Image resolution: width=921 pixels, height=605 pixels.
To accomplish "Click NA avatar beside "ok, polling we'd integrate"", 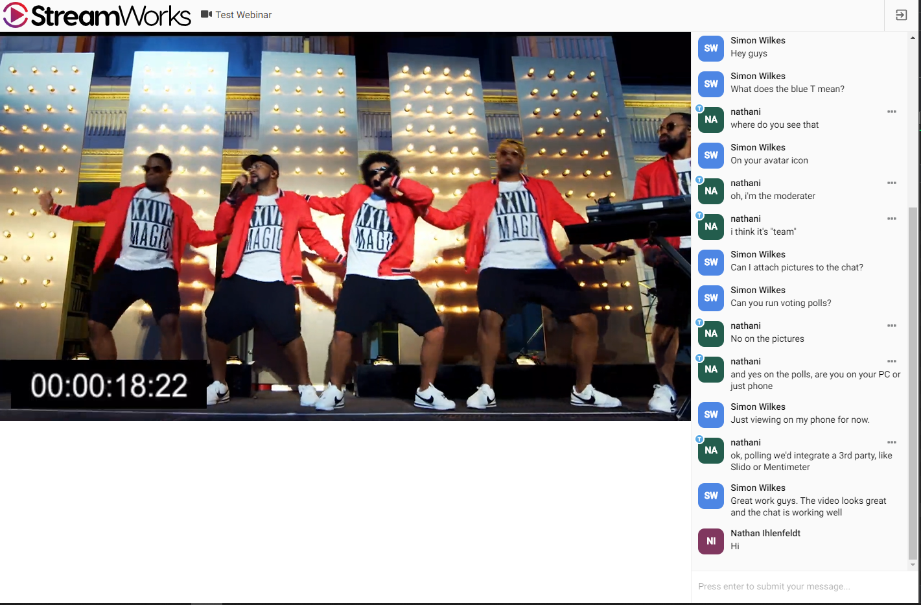I will (x=711, y=450).
